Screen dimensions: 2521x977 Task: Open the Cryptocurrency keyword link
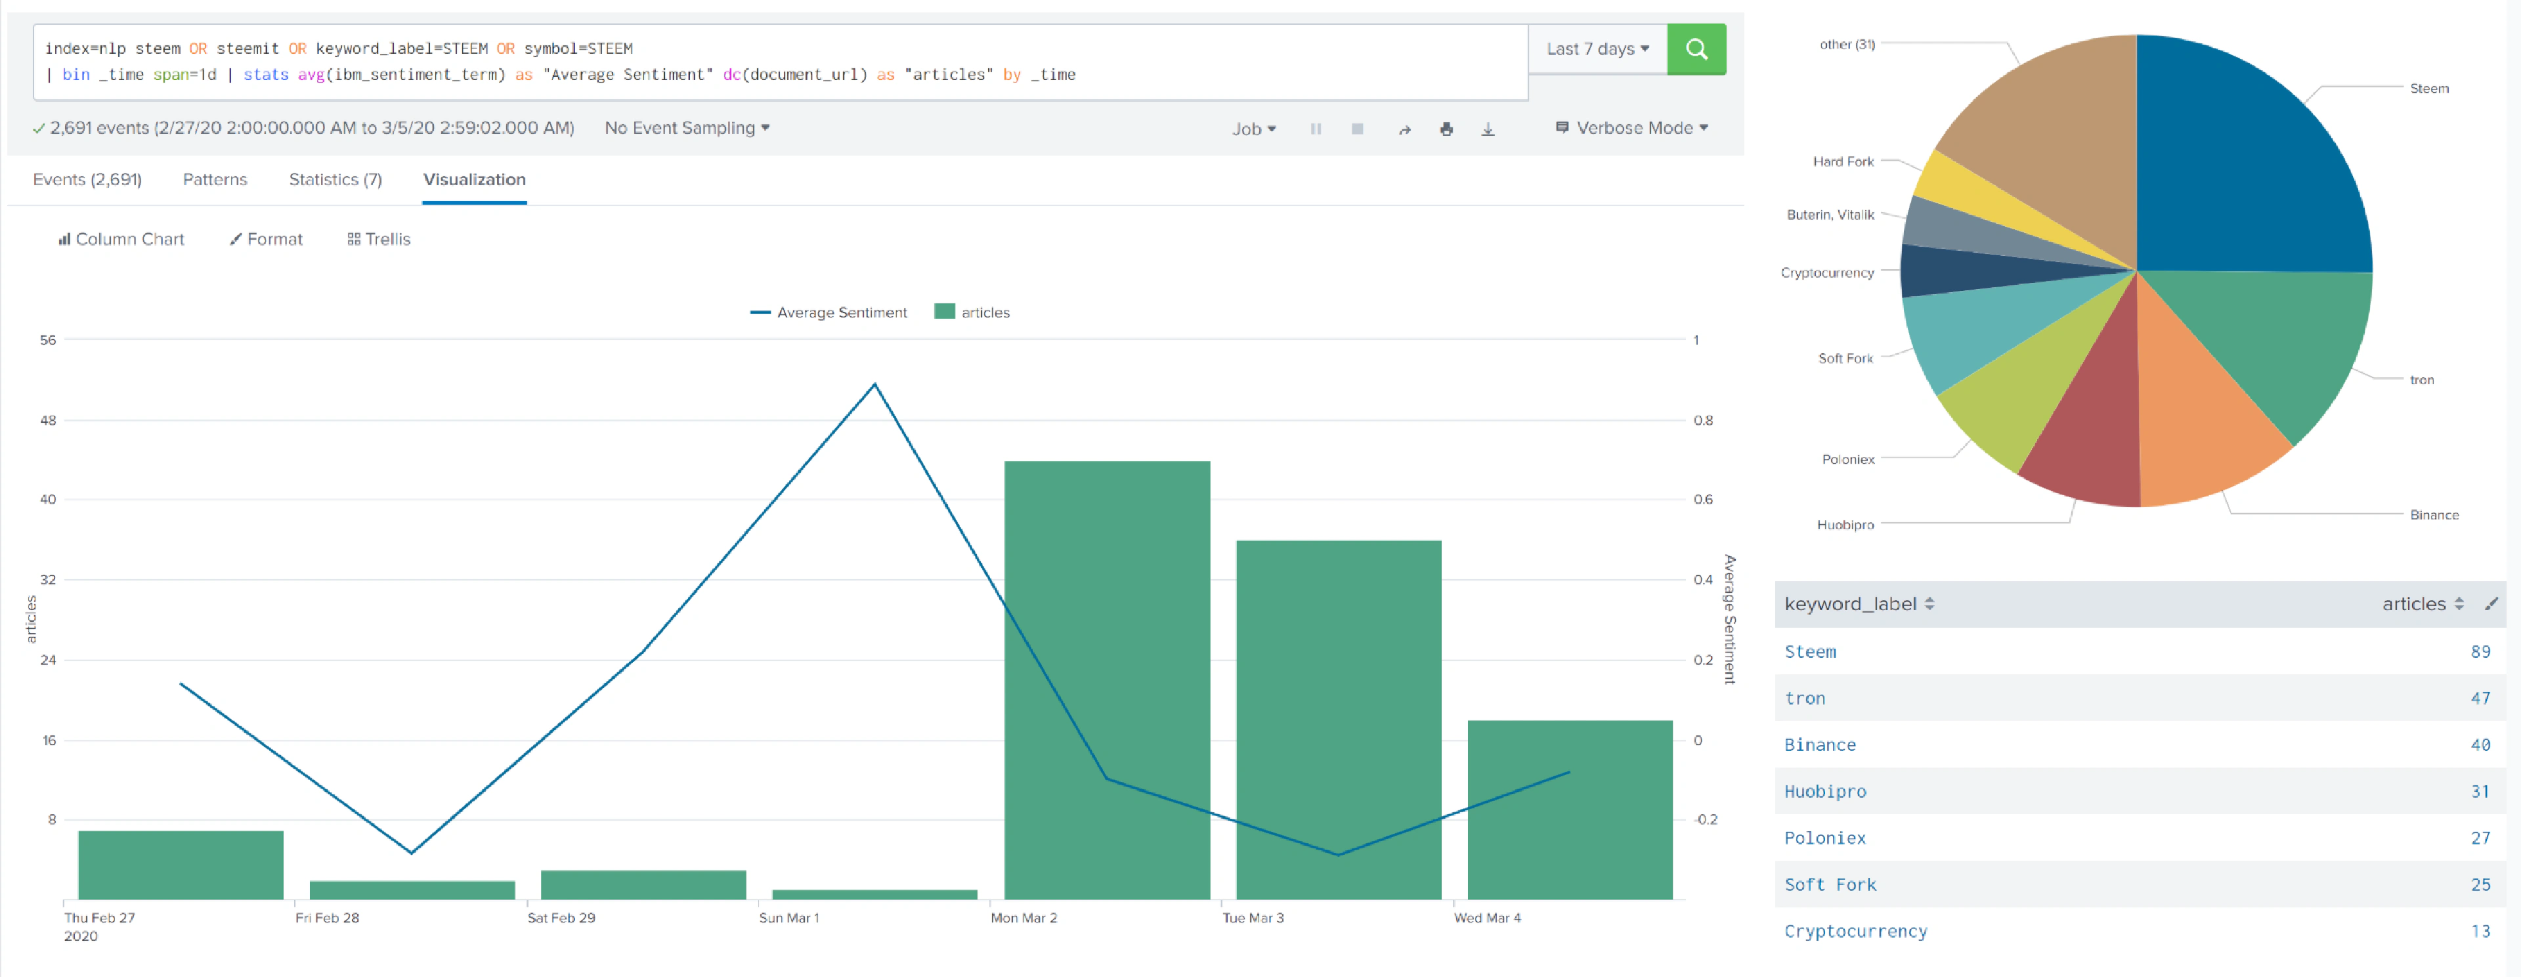click(x=1855, y=932)
